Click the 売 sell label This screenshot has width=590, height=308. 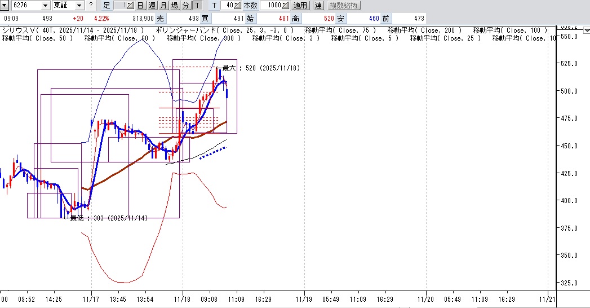point(160,18)
